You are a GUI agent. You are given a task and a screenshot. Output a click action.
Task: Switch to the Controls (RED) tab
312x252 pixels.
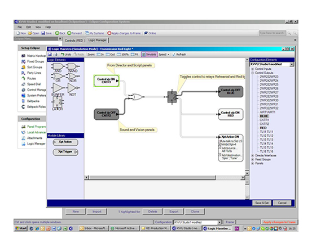75,40
